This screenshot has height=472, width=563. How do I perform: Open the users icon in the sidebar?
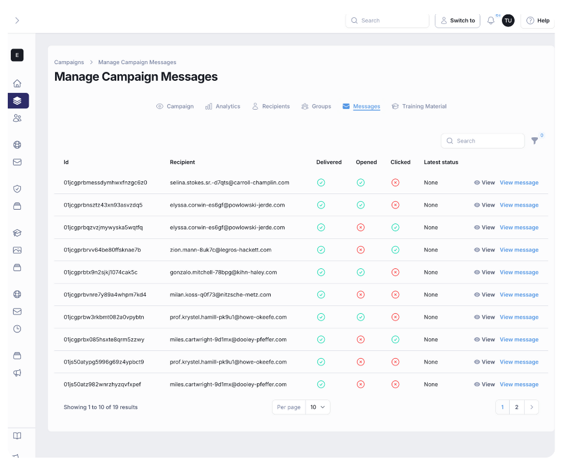17,118
